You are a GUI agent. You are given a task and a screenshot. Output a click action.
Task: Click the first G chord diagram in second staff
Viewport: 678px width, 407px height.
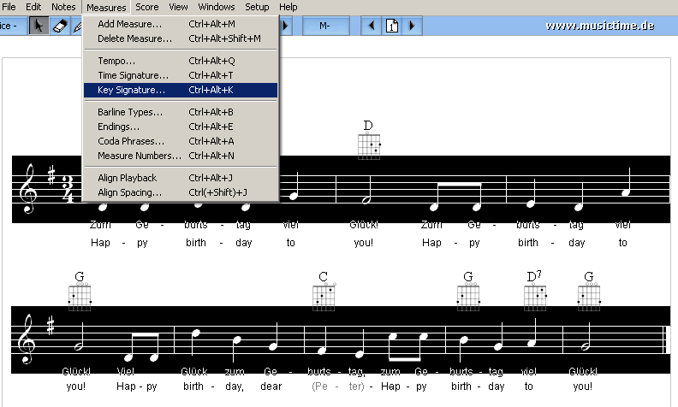click(x=80, y=297)
